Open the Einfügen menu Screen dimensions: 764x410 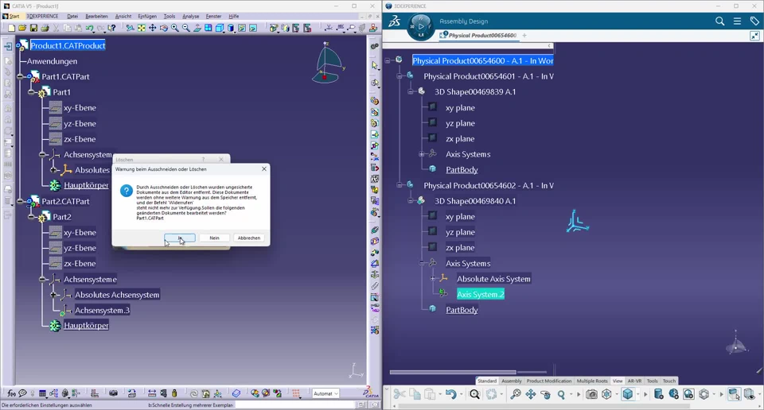147,16
